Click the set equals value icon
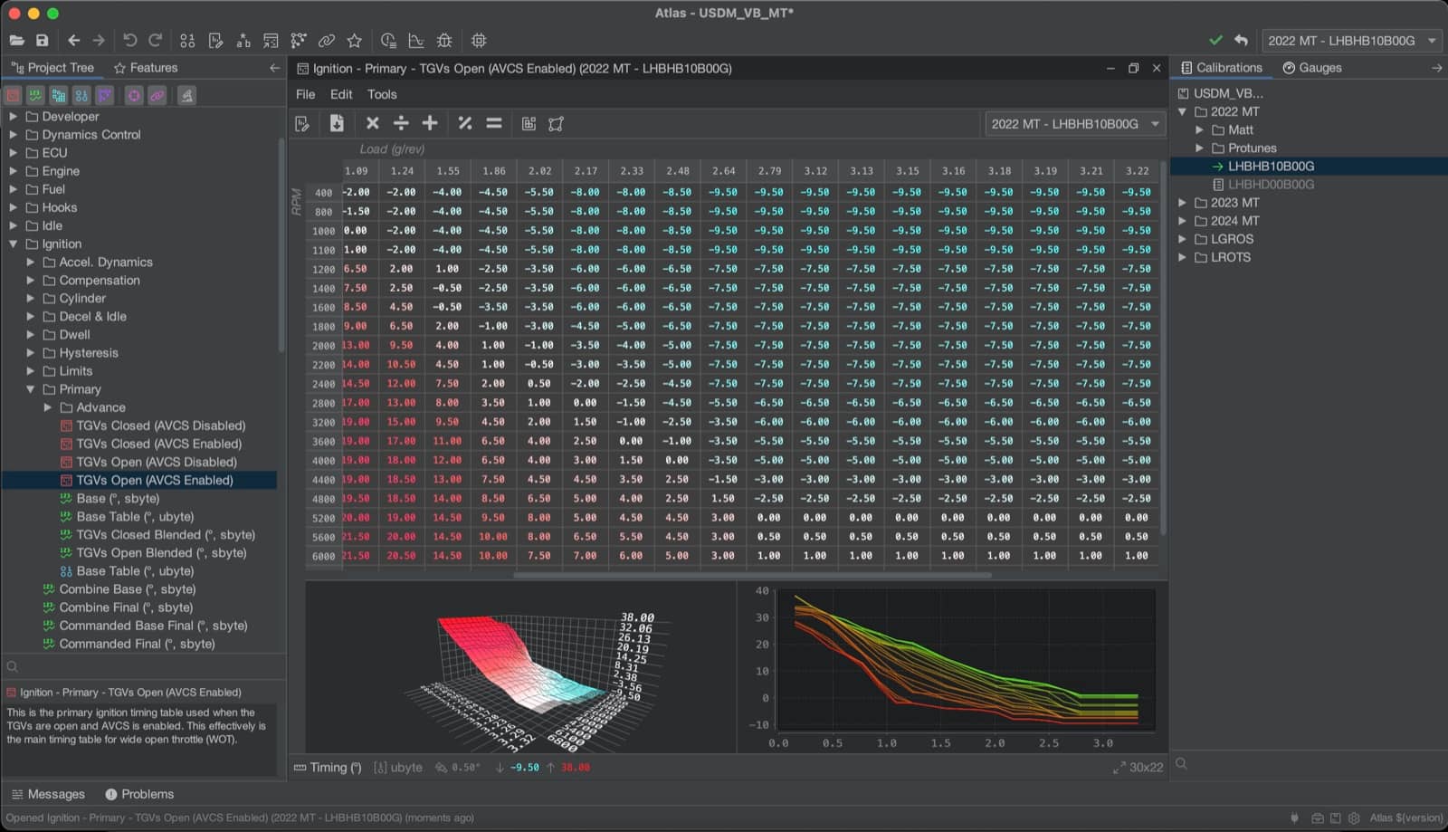Viewport: 1448px width, 832px height. (x=494, y=123)
